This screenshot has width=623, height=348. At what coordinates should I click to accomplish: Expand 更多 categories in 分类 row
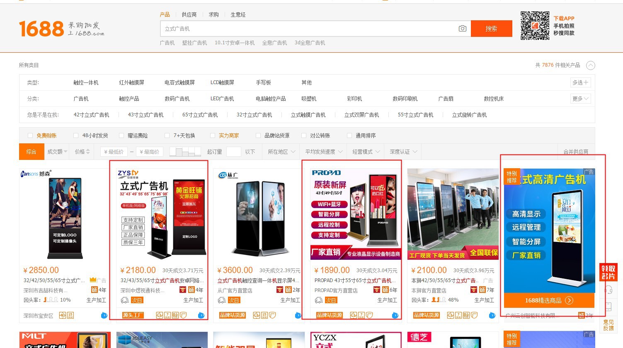pyautogui.click(x=581, y=99)
